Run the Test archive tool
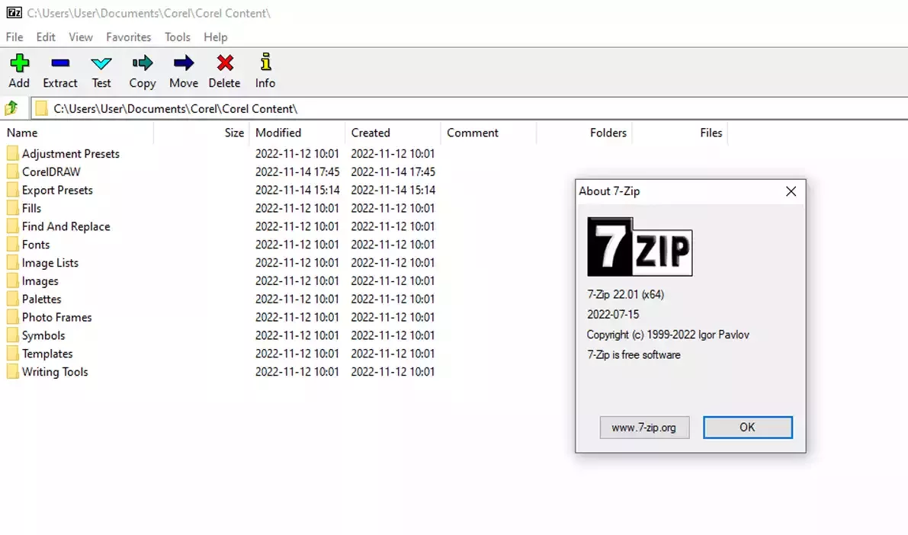 click(101, 63)
